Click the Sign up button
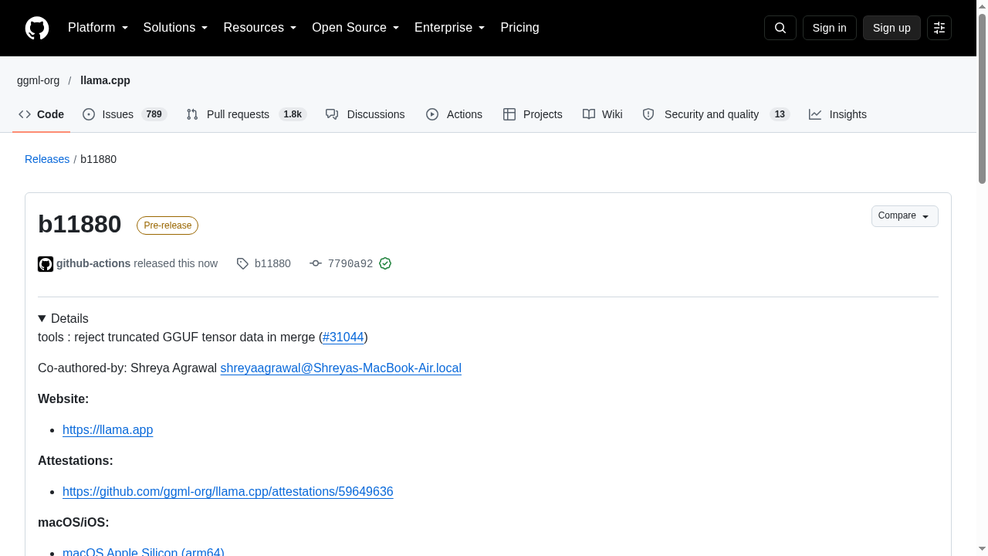988x556 pixels. pos(892,28)
